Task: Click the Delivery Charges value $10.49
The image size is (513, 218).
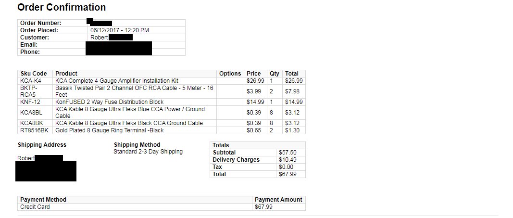Action: (286, 160)
